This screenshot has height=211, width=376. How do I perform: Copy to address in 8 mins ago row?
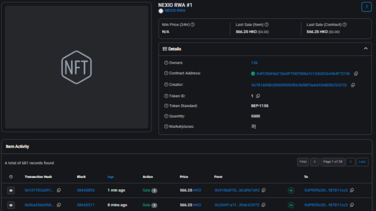click(352, 205)
